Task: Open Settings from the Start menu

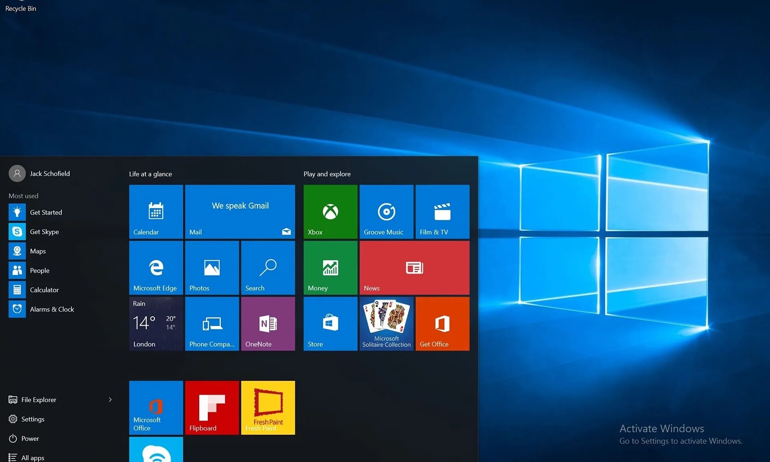Action: click(x=32, y=419)
